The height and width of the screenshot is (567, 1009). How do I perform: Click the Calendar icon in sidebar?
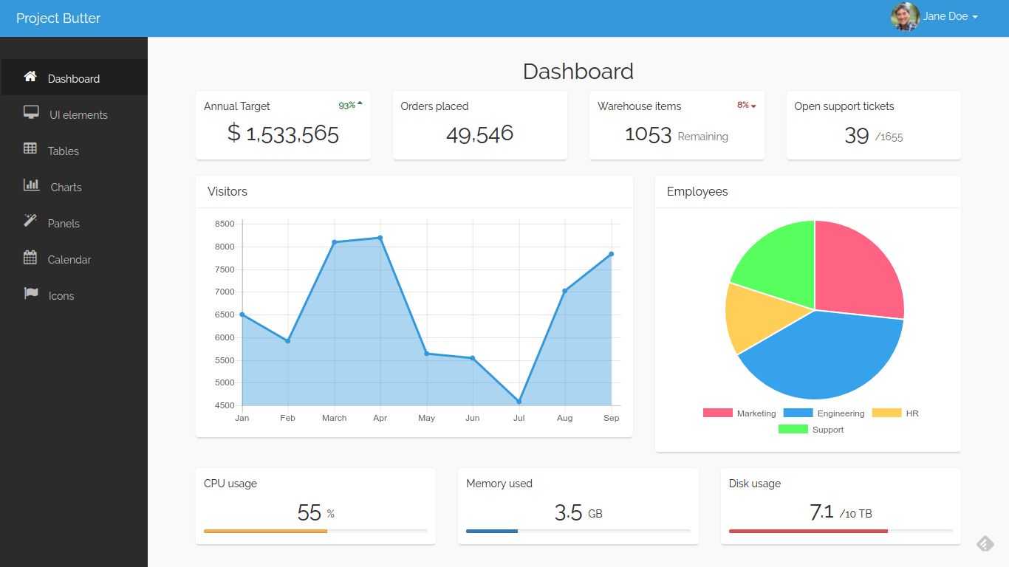point(30,258)
